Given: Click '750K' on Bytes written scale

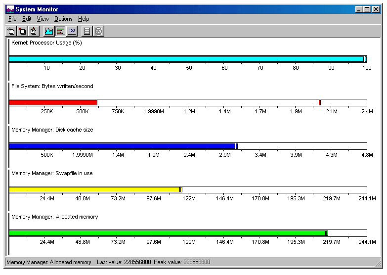Looking at the screenshot, I should [x=118, y=111].
